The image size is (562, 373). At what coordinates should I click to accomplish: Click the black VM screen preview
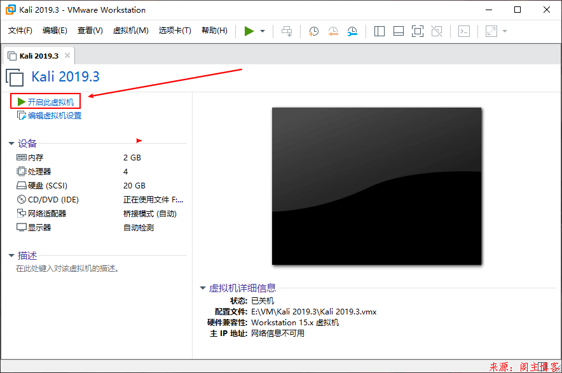click(377, 186)
